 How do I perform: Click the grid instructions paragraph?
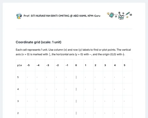(x=73, y=52)
